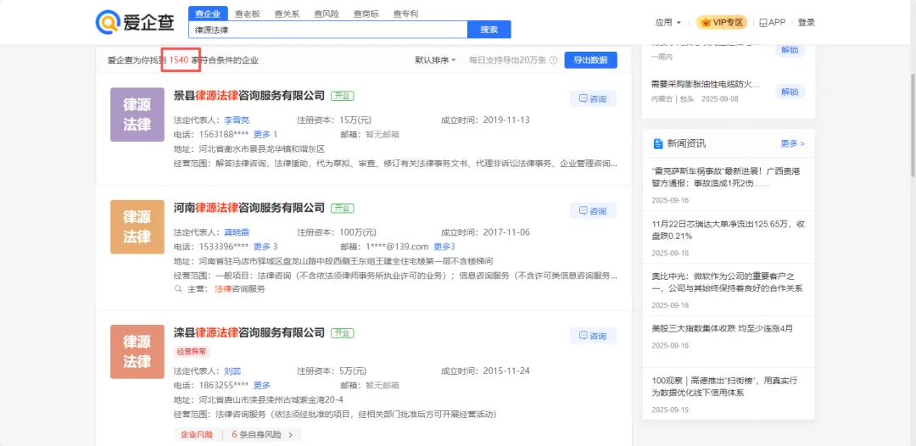This screenshot has height=446, width=916.
Task: Click help icon beside 每日支持导出20万条
Action: (x=553, y=60)
